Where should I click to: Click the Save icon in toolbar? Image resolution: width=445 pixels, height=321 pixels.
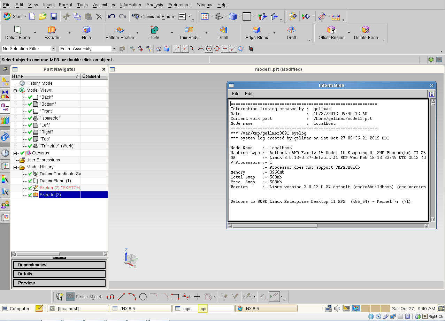click(54, 16)
